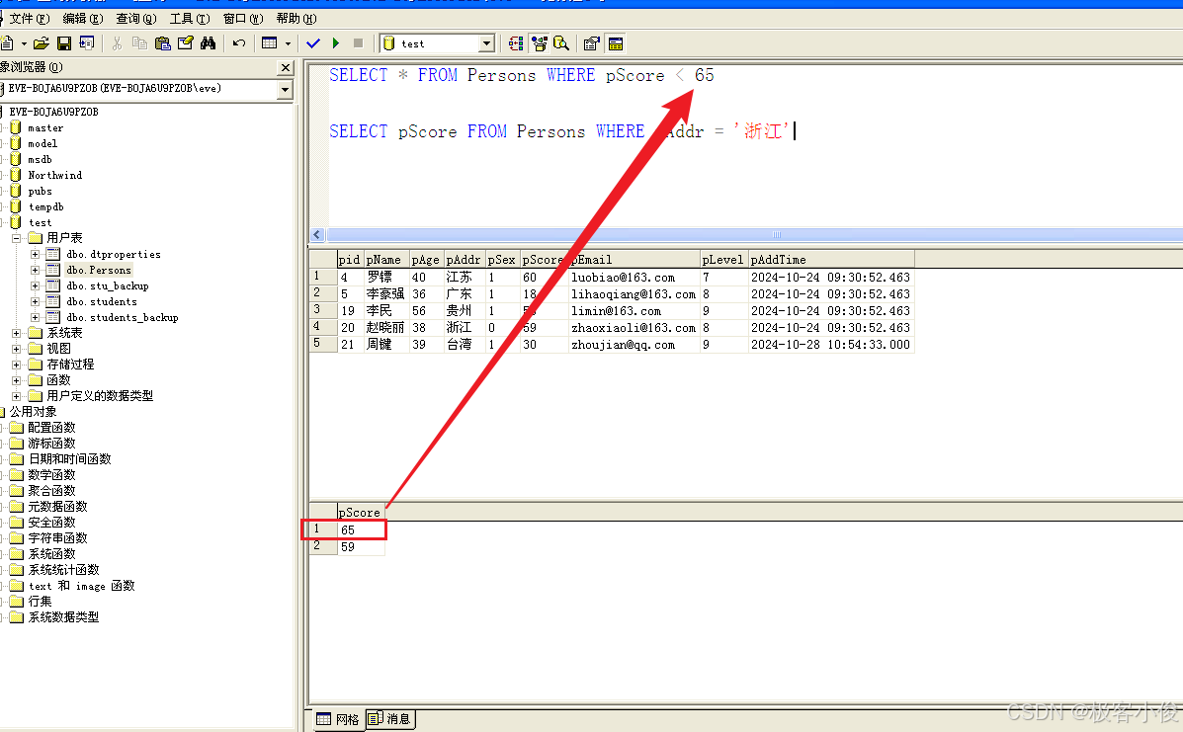1183x732 pixels.
Task: Click the pEmail column header
Action: point(634,260)
